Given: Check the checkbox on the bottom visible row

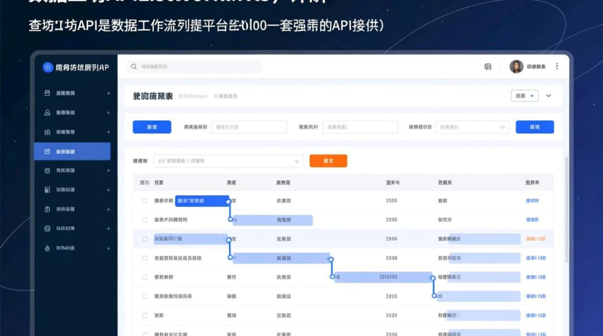Looking at the screenshot, I should [144, 334].
